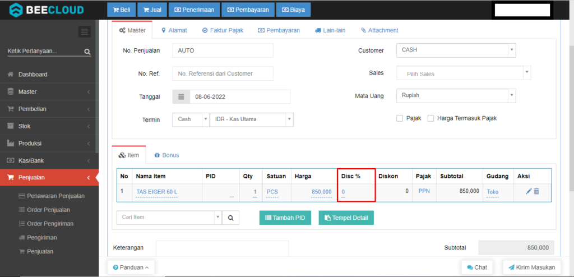Switch to the Pembayaran form tab
Image resolution: width=574 pixels, height=277 pixels.
click(279, 30)
